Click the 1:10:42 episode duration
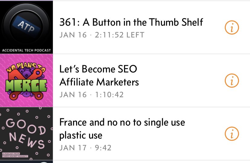250x163 pixels. click(x=109, y=94)
